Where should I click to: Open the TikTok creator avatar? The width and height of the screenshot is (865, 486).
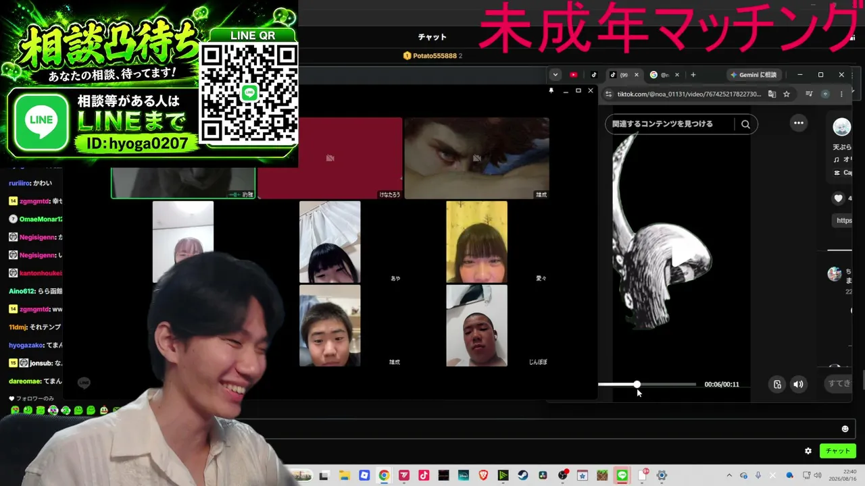tap(841, 127)
